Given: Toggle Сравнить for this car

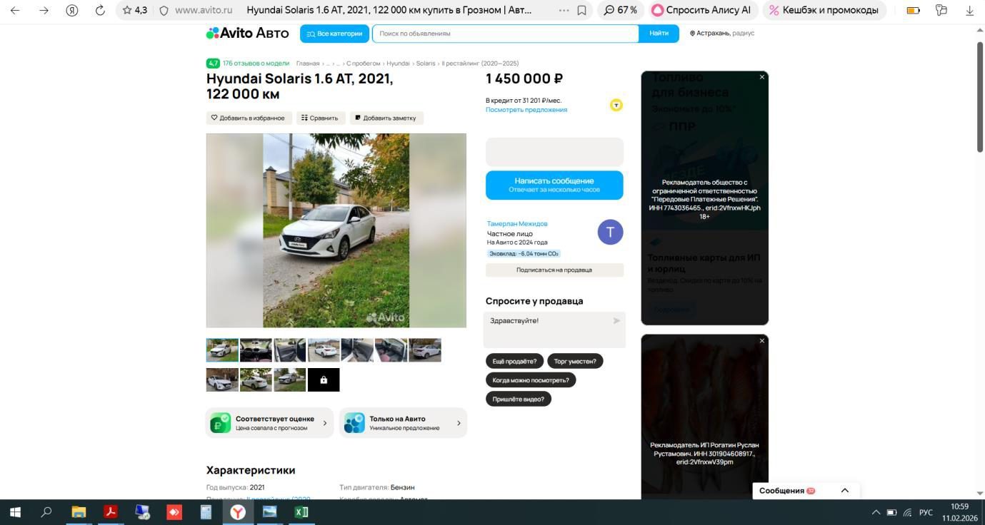Looking at the screenshot, I should coord(319,118).
